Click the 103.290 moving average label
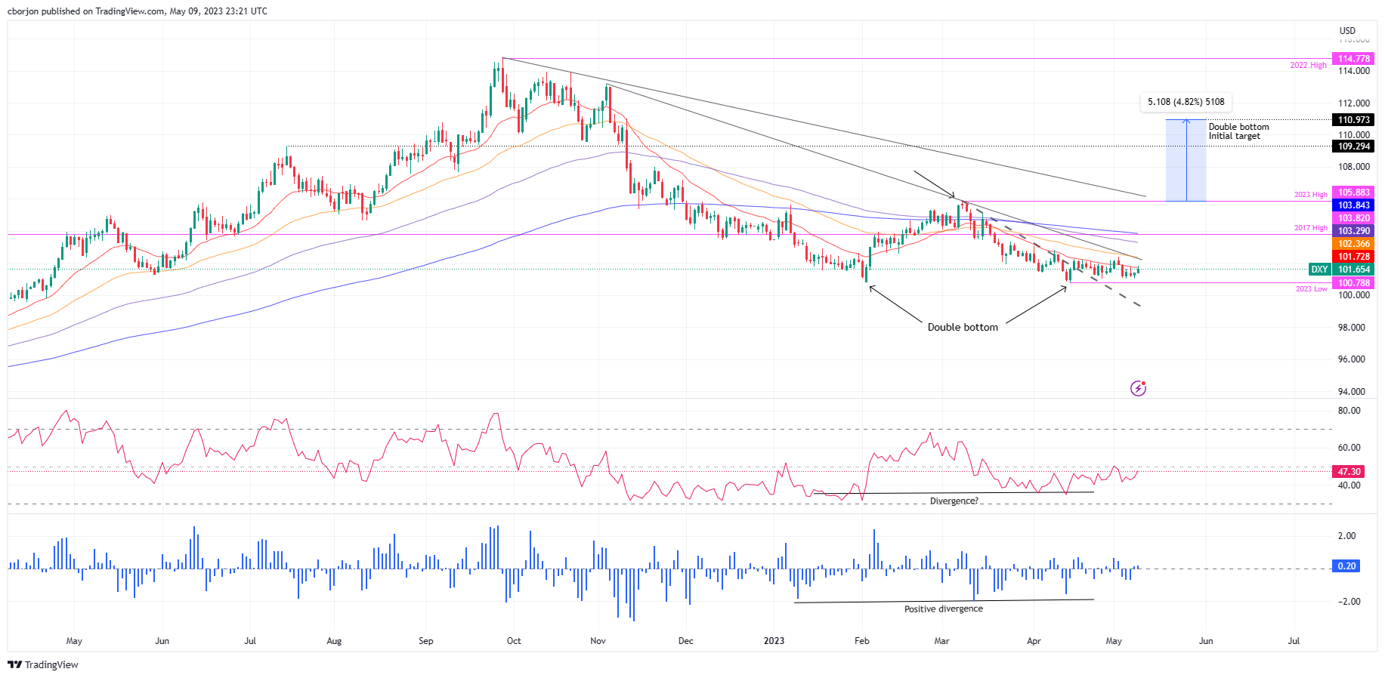The width and height of the screenshot is (1385, 678). (1354, 231)
